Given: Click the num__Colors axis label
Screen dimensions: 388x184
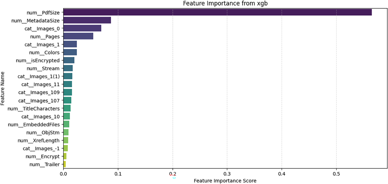Looking at the screenshot, I should tap(44, 52).
